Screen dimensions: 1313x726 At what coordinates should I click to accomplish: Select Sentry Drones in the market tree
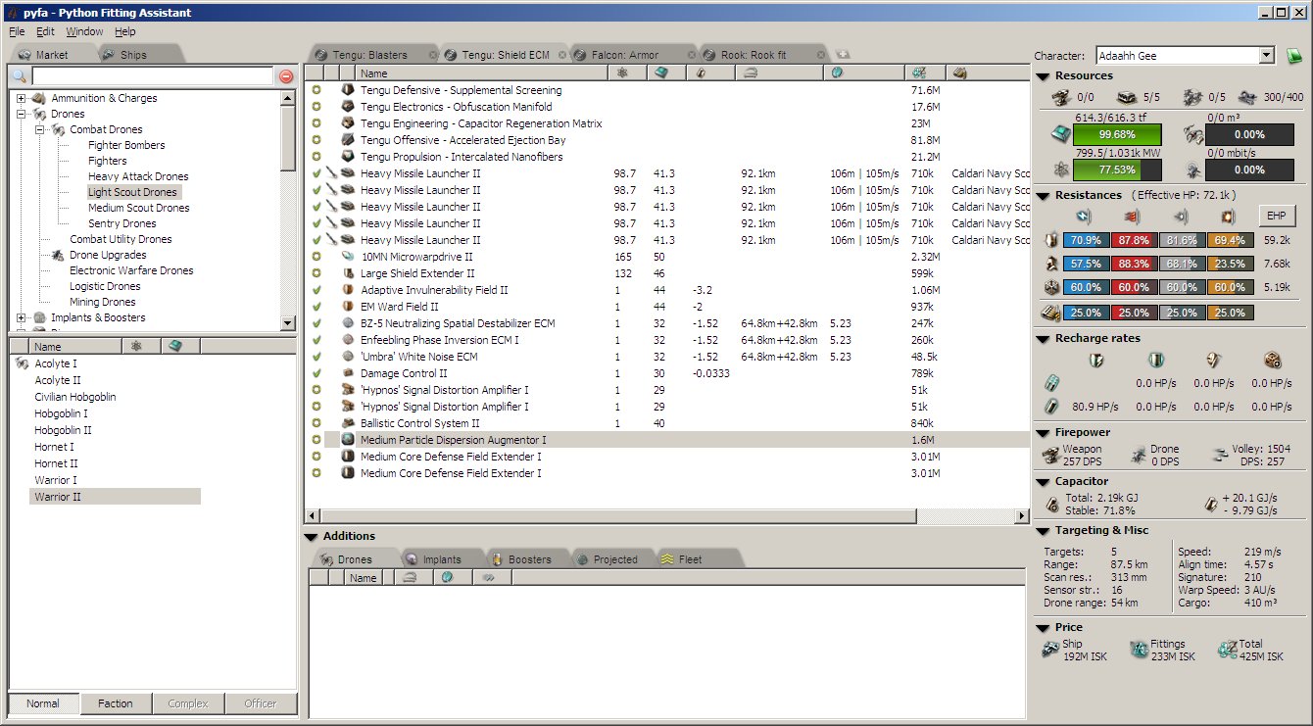pos(122,223)
